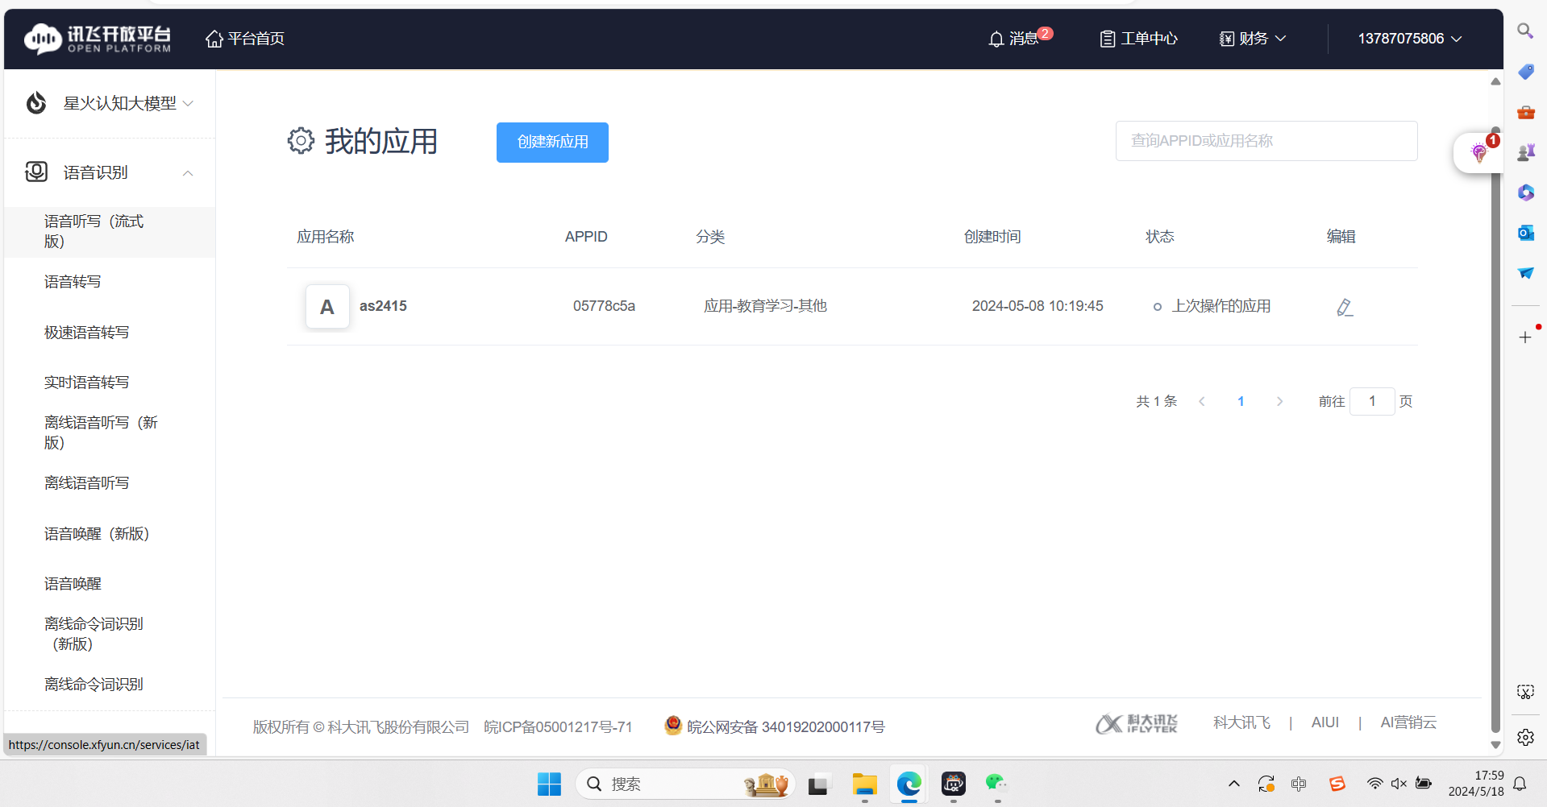Click the page scroll down arrow
The height and width of the screenshot is (807, 1547).
coord(1495,745)
